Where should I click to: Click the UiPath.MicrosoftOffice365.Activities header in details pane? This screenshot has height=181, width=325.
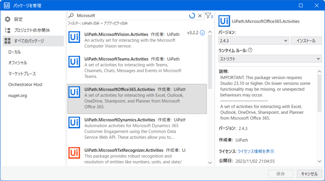pos(266,21)
